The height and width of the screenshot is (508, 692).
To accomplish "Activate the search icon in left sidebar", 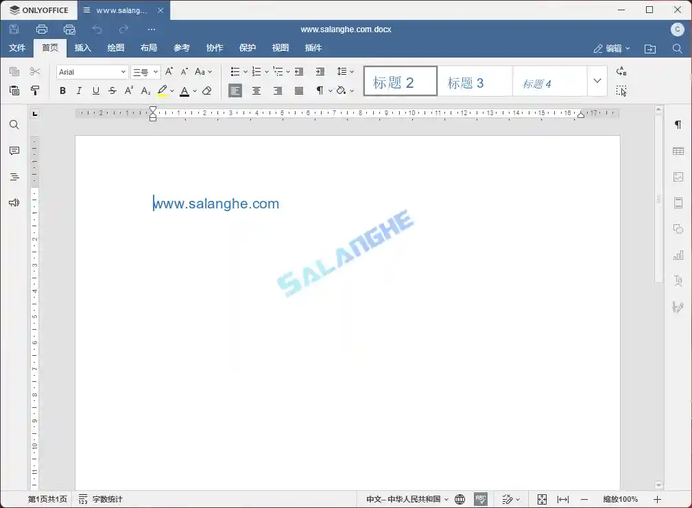I will point(14,125).
